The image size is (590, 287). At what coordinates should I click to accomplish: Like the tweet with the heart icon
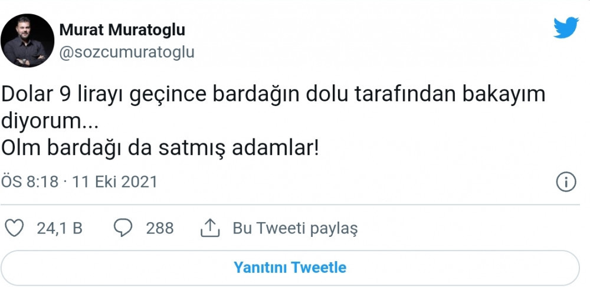14,228
